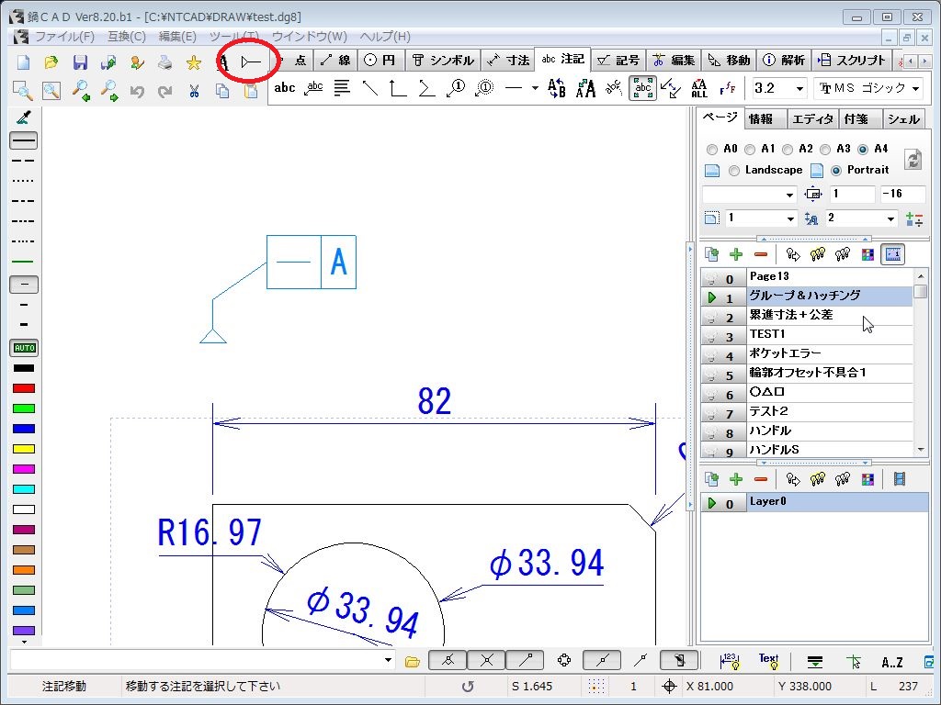Switch to the エディタ panel tab
This screenshot has width=941, height=705.
pos(812,119)
